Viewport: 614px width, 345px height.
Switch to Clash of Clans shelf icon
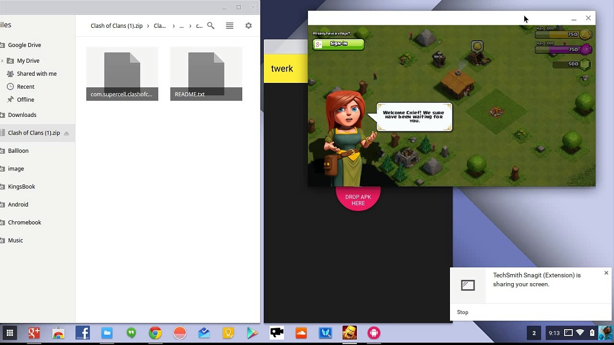click(350, 333)
